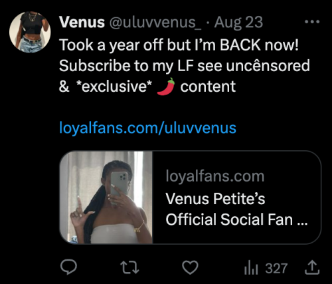332x284 pixels.
Task: Open the Venus Petite's Official Social Fan title
Action: 236,209
